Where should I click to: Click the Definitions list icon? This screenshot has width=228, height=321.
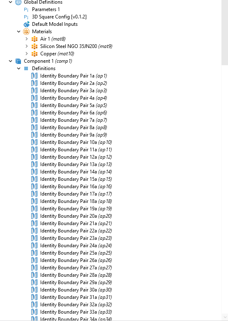click(26, 68)
